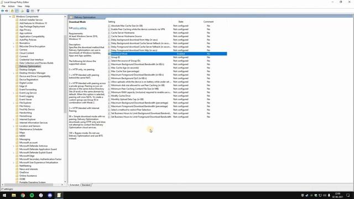Viewport: 354px width, 199px height.
Task: Open the Action menu
Action: 11,6
